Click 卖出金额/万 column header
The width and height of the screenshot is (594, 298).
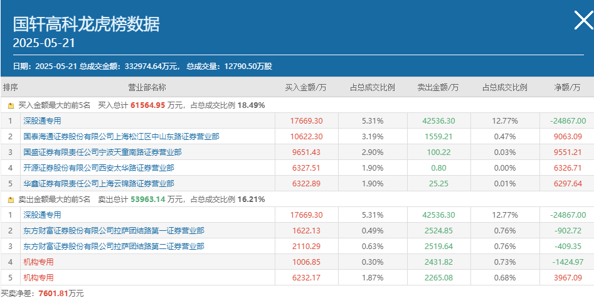pos(438,88)
